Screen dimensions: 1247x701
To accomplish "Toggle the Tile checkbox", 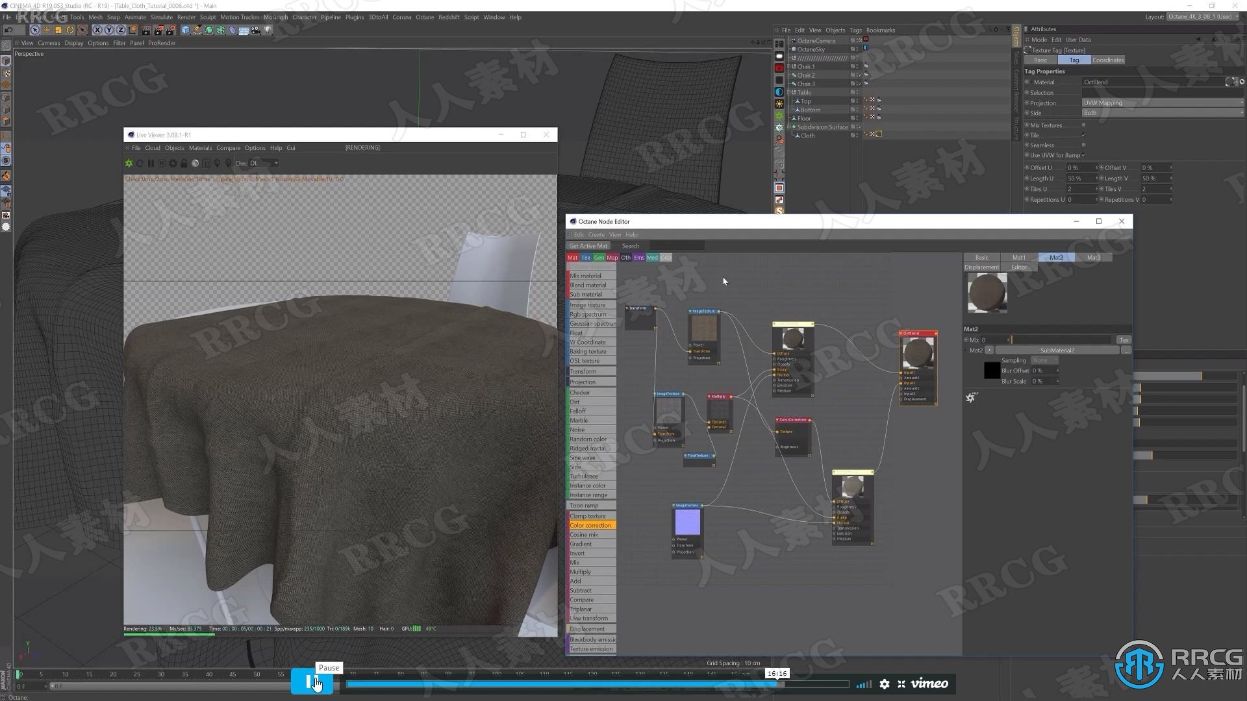I will pyautogui.click(x=1083, y=135).
